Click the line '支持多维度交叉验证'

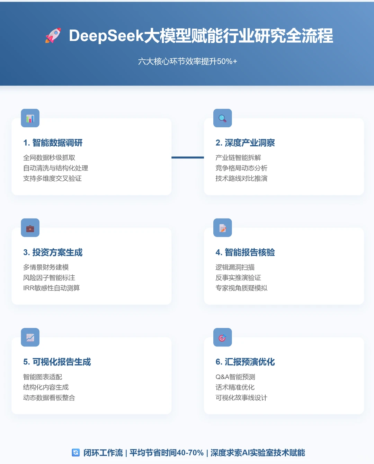52,179
